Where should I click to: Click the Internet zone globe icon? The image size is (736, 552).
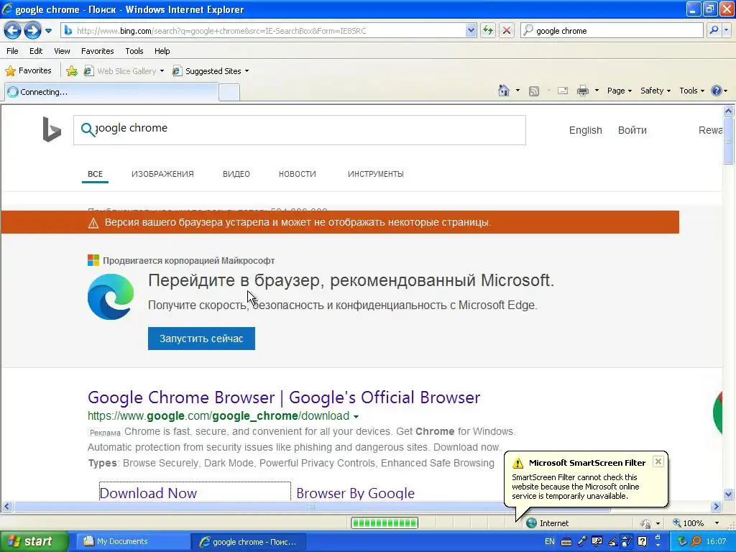(531, 523)
